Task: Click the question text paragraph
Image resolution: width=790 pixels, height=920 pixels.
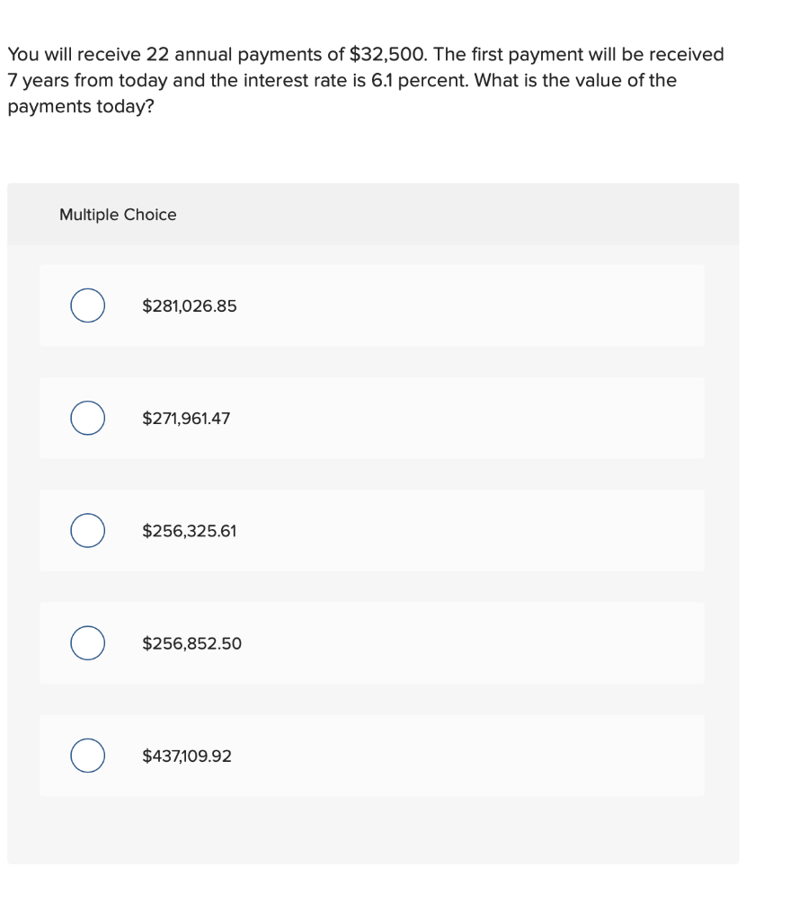Action: coord(365,81)
